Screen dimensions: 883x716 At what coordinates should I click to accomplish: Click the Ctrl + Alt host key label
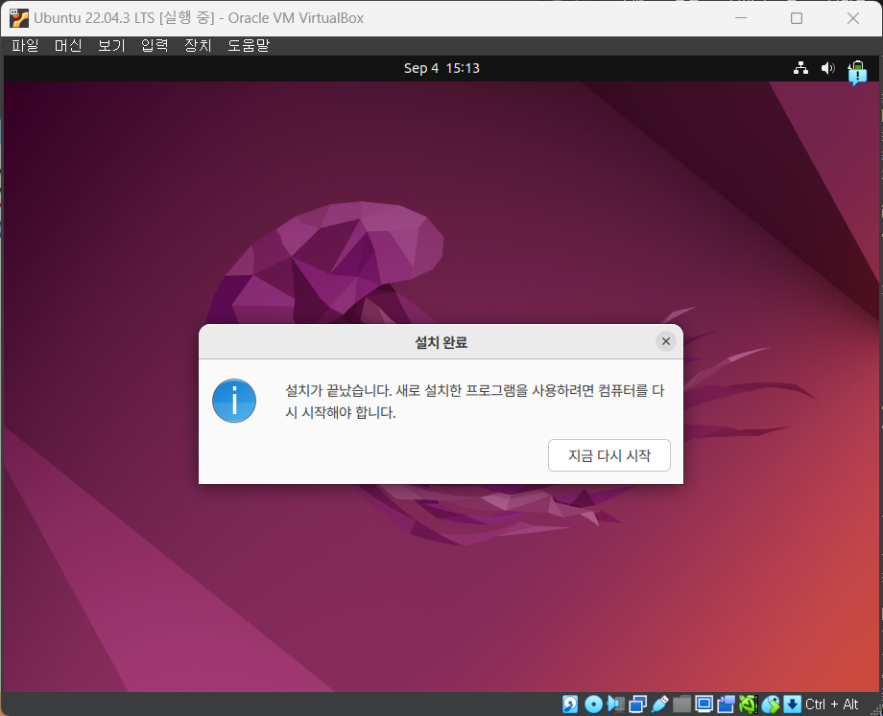(x=832, y=704)
